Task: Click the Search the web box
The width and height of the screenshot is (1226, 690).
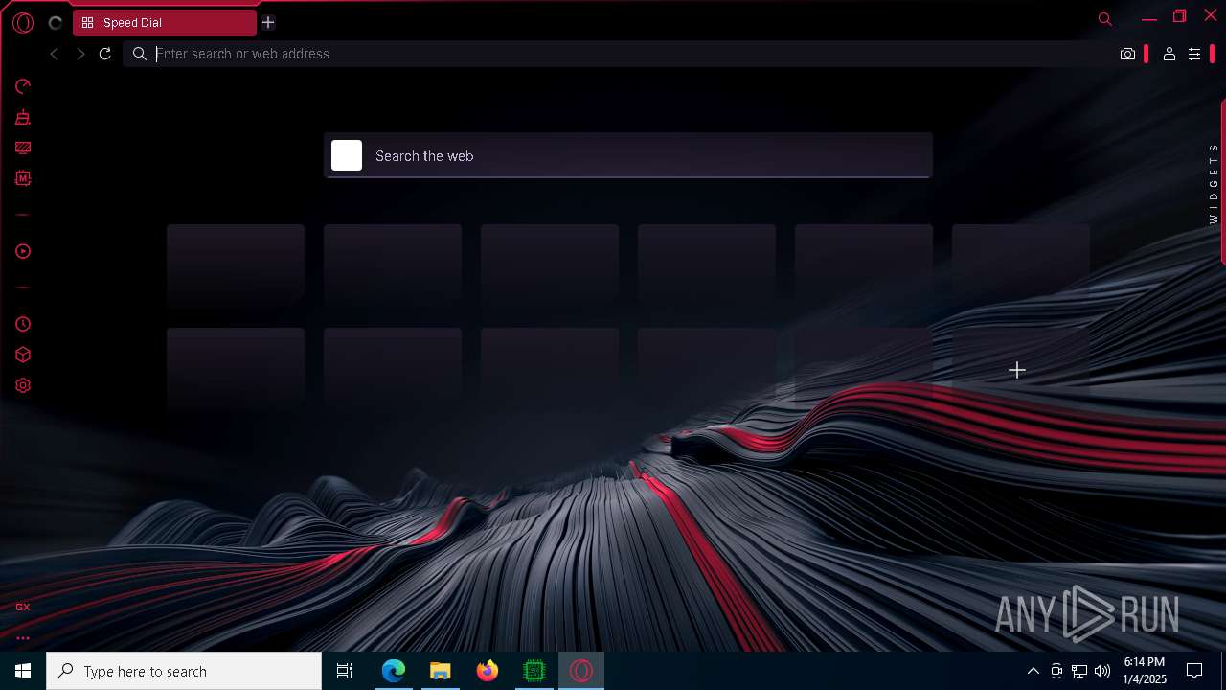Action: click(x=627, y=155)
